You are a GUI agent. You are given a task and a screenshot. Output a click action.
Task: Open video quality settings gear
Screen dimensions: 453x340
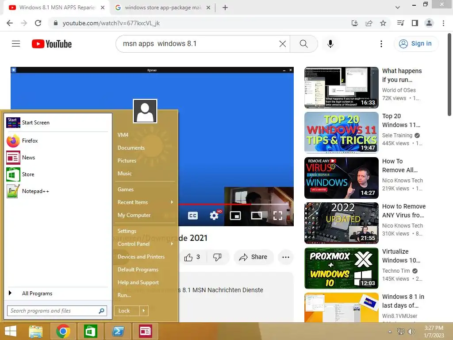click(214, 216)
